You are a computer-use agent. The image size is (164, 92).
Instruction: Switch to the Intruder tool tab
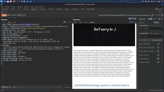coord(26,9)
